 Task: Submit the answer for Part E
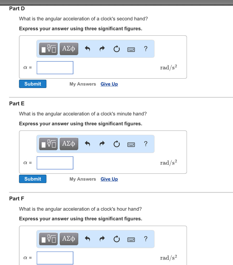pyautogui.click(x=32, y=179)
